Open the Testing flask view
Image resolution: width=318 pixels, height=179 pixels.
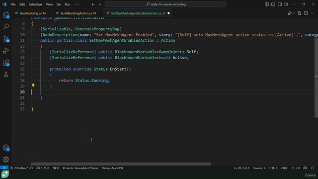[x=6, y=75]
